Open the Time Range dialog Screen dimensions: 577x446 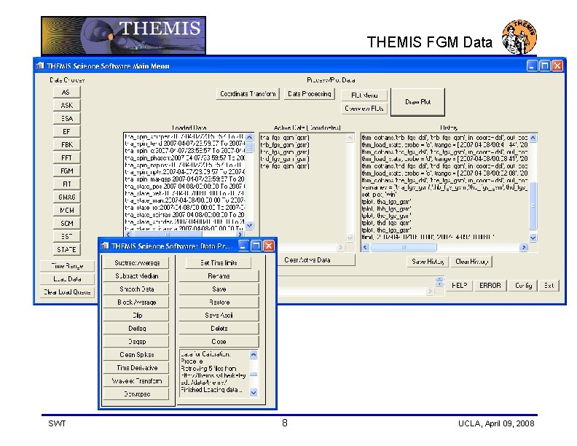[67, 266]
